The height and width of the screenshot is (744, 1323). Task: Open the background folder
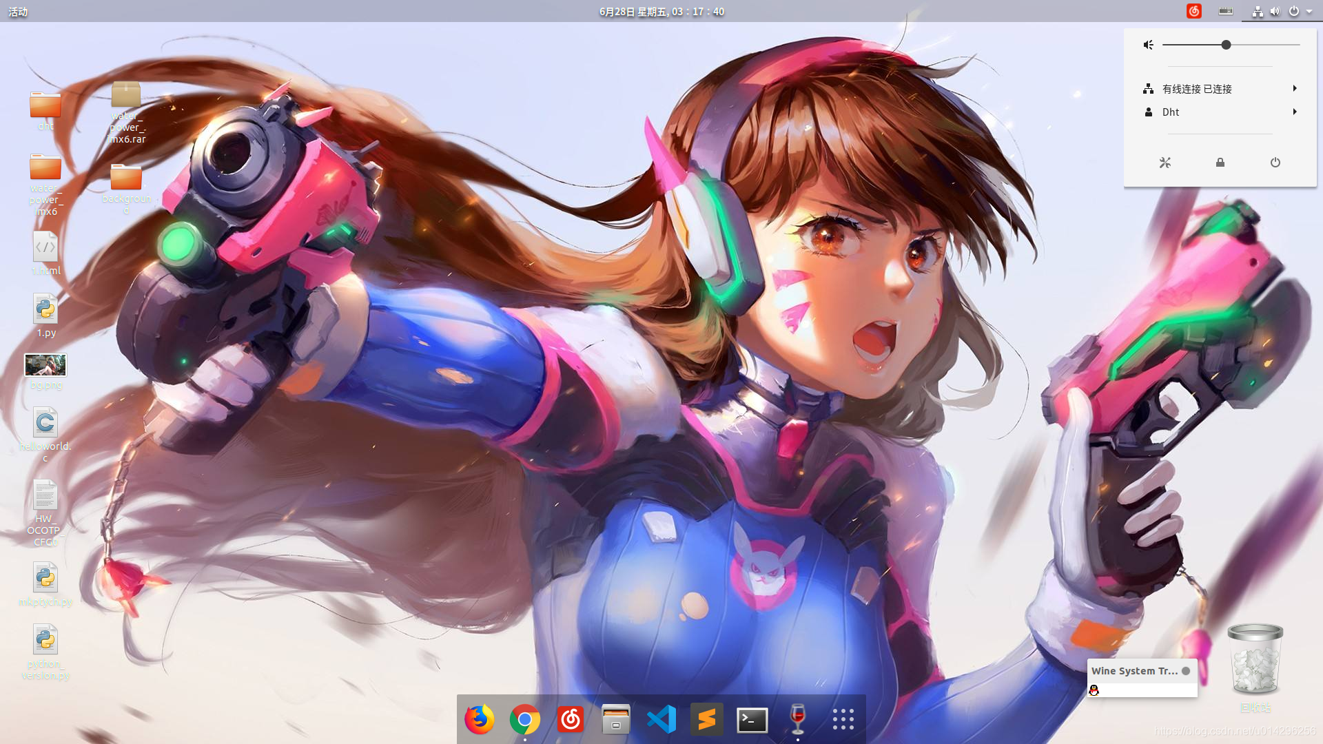[x=127, y=189]
